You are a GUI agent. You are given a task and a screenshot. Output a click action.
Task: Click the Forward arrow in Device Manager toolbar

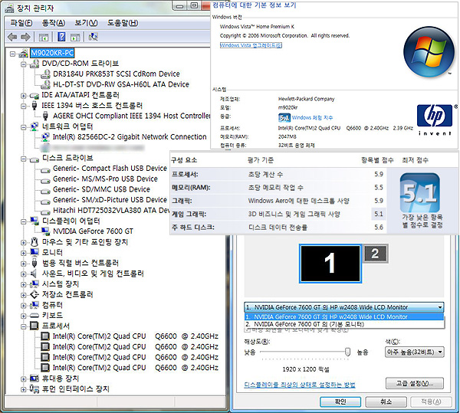(x=25, y=37)
